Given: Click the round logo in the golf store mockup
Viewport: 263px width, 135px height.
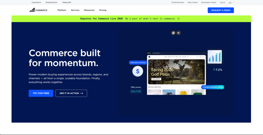Looking at the screenshot, I should (149, 57).
